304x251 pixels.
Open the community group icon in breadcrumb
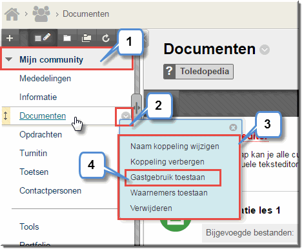pyautogui.click(x=41, y=14)
